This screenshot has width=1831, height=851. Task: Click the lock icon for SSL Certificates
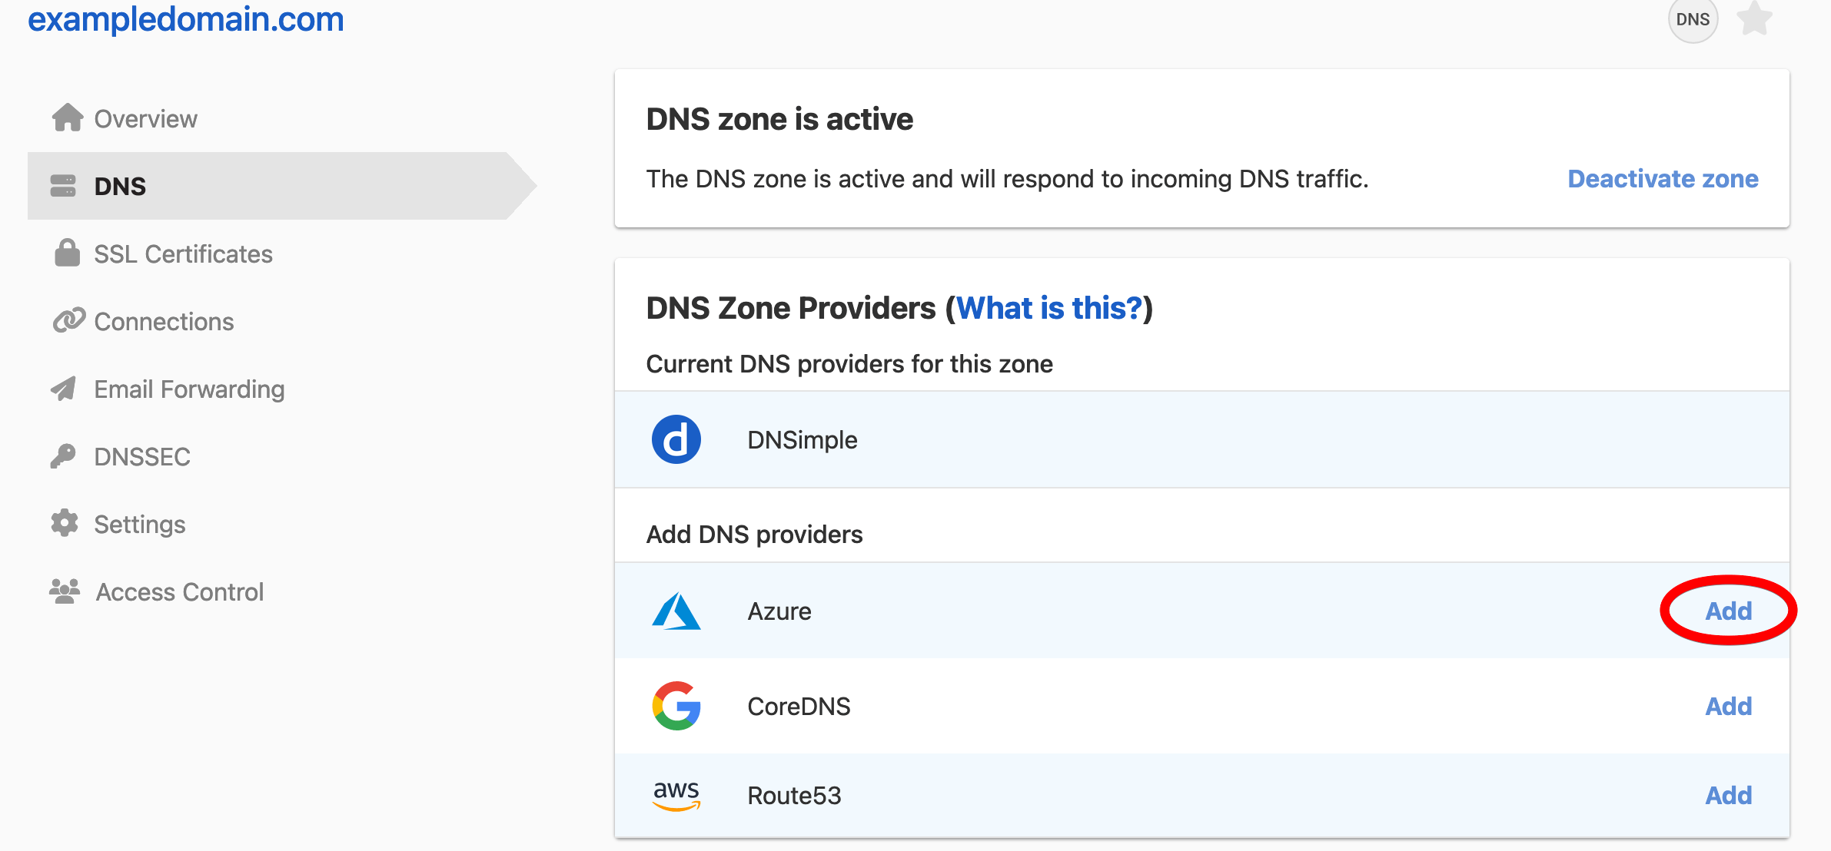pyautogui.click(x=68, y=253)
